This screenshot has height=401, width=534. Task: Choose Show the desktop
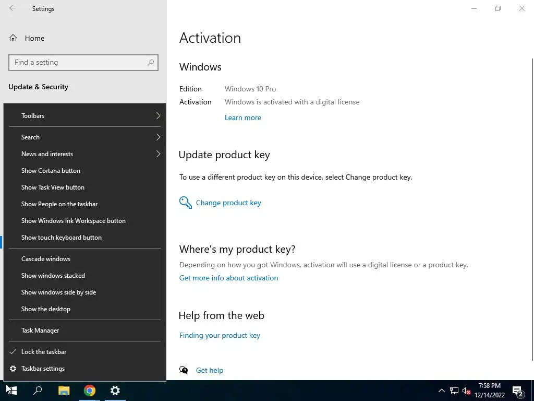tap(84, 309)
